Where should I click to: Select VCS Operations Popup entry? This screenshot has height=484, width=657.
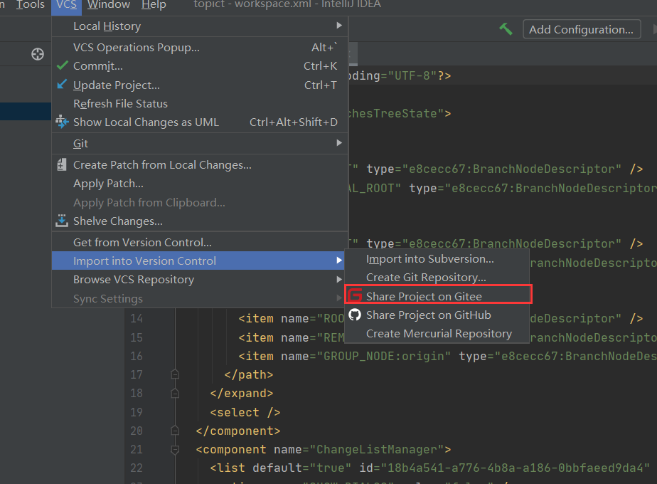click(x=200, y=48)
